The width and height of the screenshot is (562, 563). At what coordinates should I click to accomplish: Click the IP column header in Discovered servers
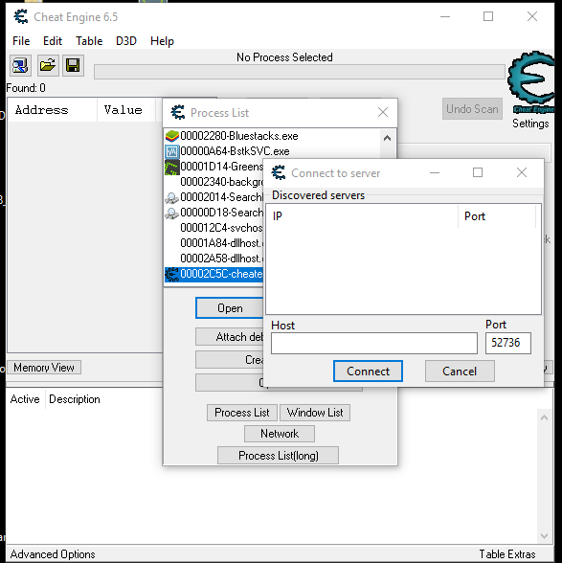362,216
